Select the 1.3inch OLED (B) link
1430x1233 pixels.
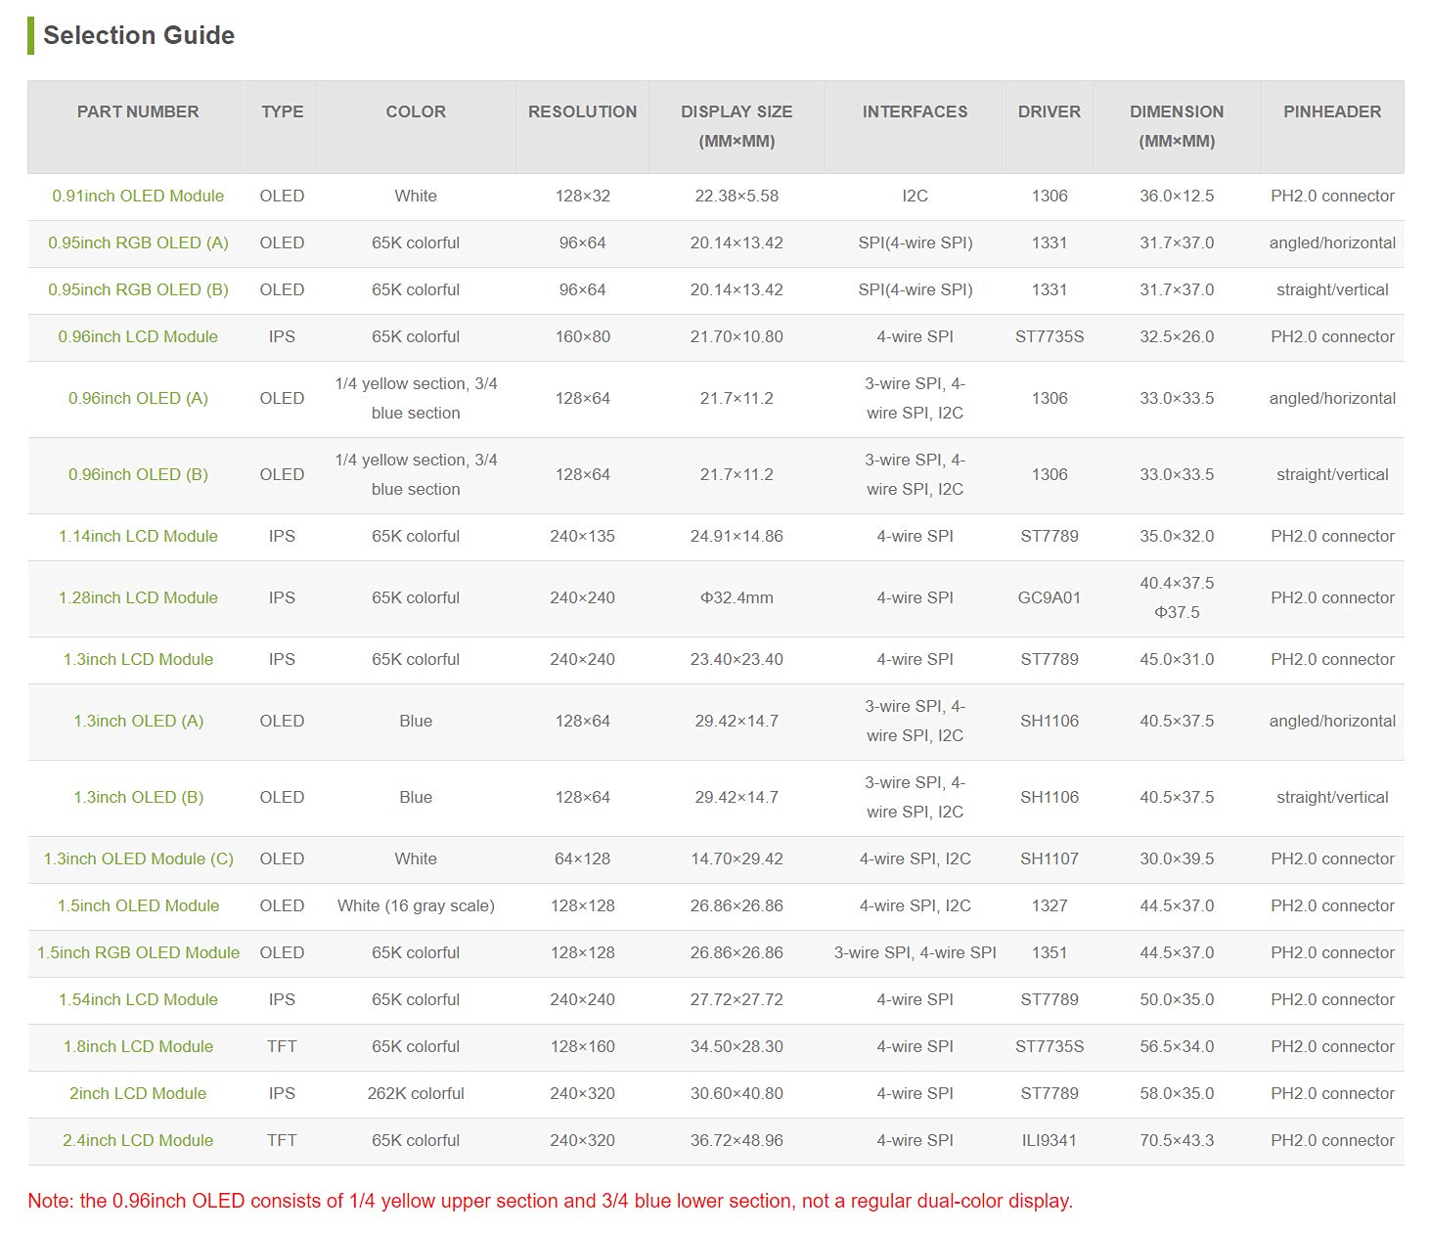138,797
